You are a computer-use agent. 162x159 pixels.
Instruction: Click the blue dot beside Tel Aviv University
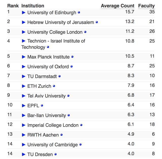[68, 96]
